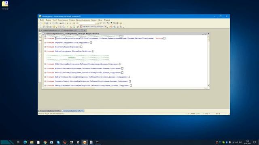Switch to the second window tab at bottom
259x145 pixels.
click(x=73, y=111)
